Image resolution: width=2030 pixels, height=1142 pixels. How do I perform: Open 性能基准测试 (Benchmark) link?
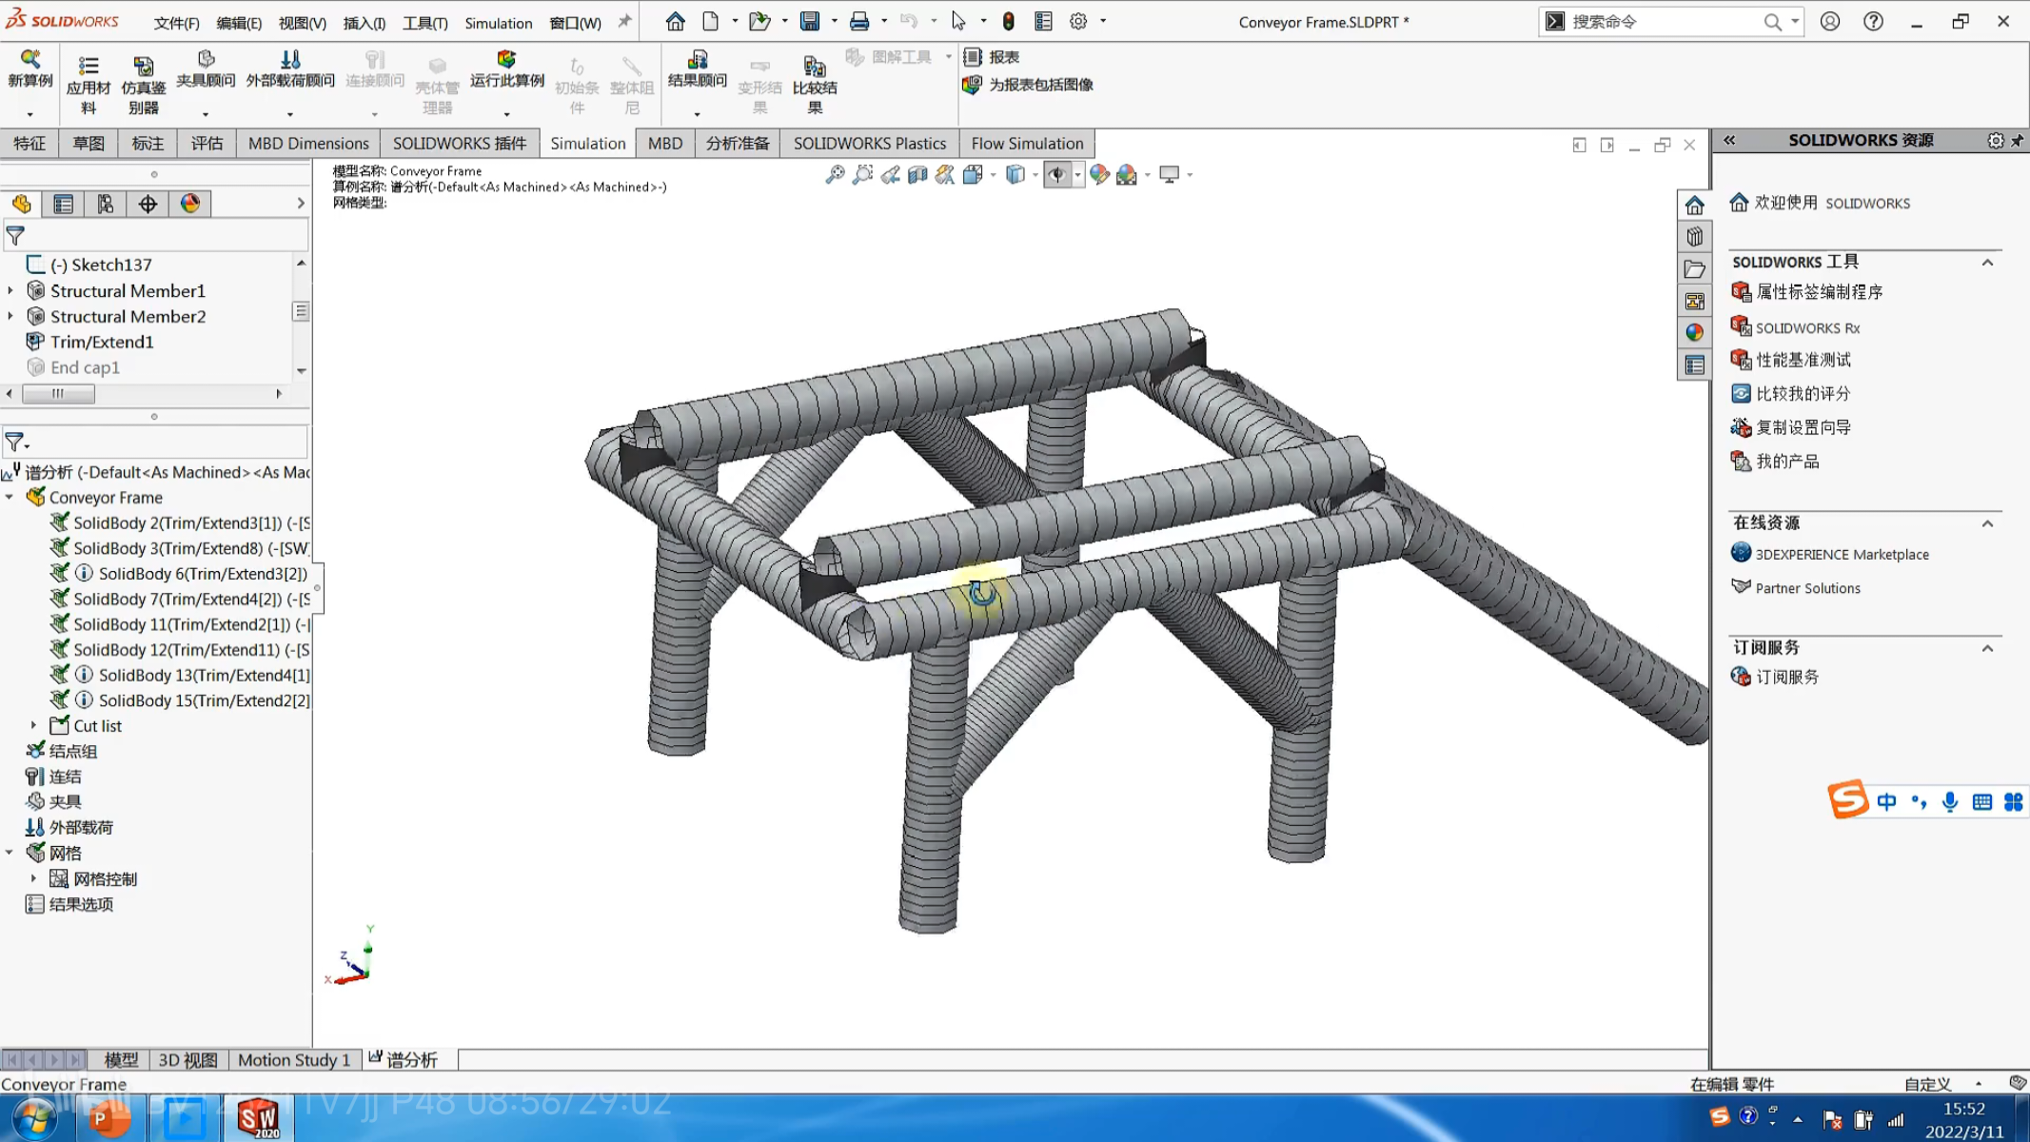click(1803, 360)
